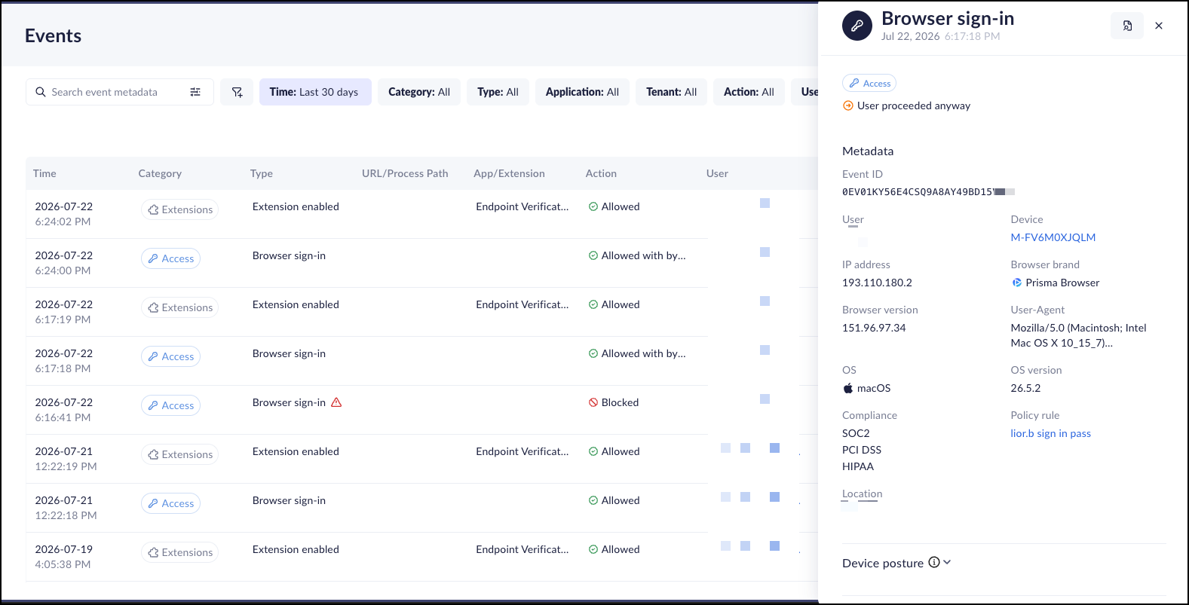Click the Event ID value
Image resolution: width=1189 pixels, height=605 pixels.
tap(928, 192)
